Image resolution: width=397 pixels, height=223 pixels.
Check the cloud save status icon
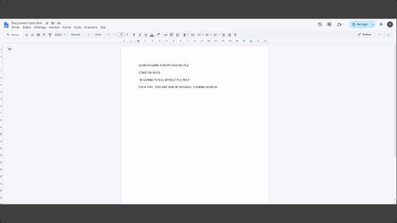click(x=59, y=23)
